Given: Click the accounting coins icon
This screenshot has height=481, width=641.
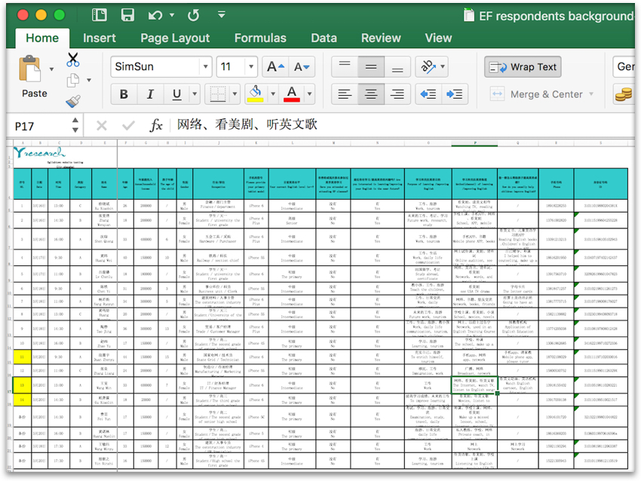Looking at the screenshot, I should 624,94.
